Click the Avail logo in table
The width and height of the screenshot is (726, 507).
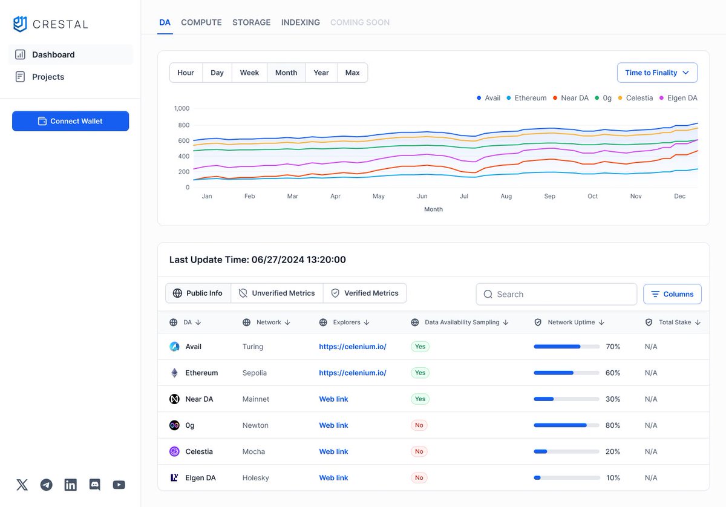tap(174, 347)
